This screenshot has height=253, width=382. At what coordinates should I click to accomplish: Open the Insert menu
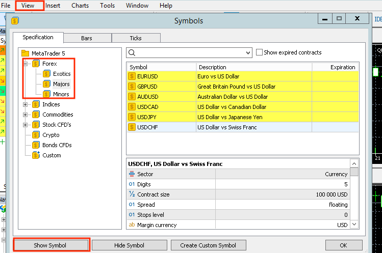[x=53, y=6]
